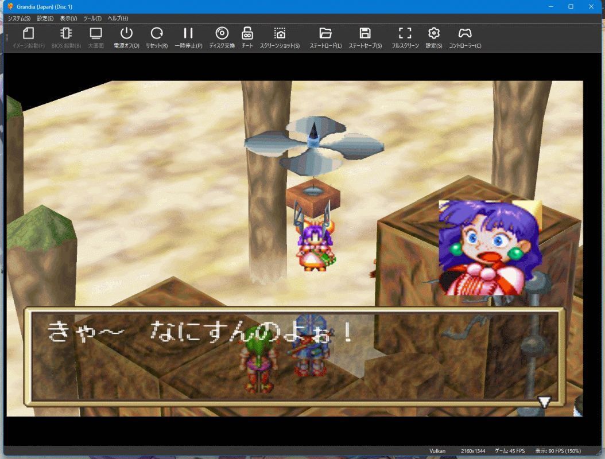Open the 表示(V) menu
605x459 pixels.
coord(68,18)
